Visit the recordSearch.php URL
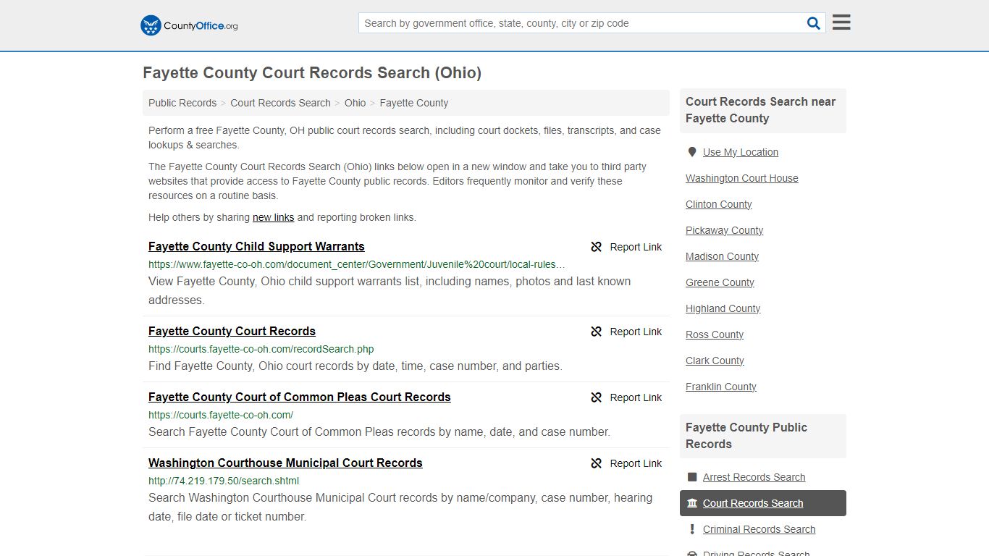The width and height of the screenshot is (989, 556). pyautogui.click(x=261, y=349)
